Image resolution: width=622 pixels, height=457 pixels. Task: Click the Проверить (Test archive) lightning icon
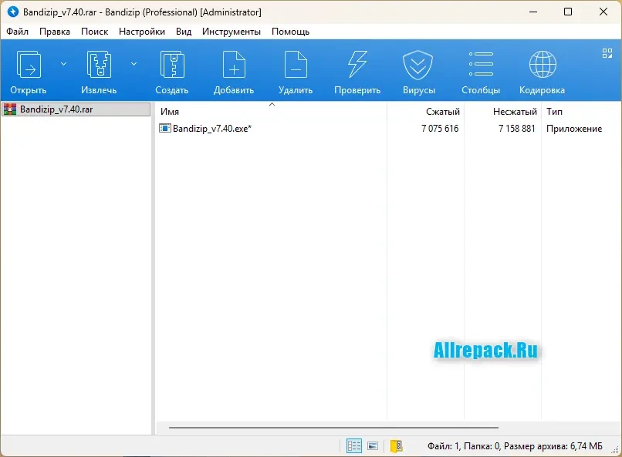point(357,65)
